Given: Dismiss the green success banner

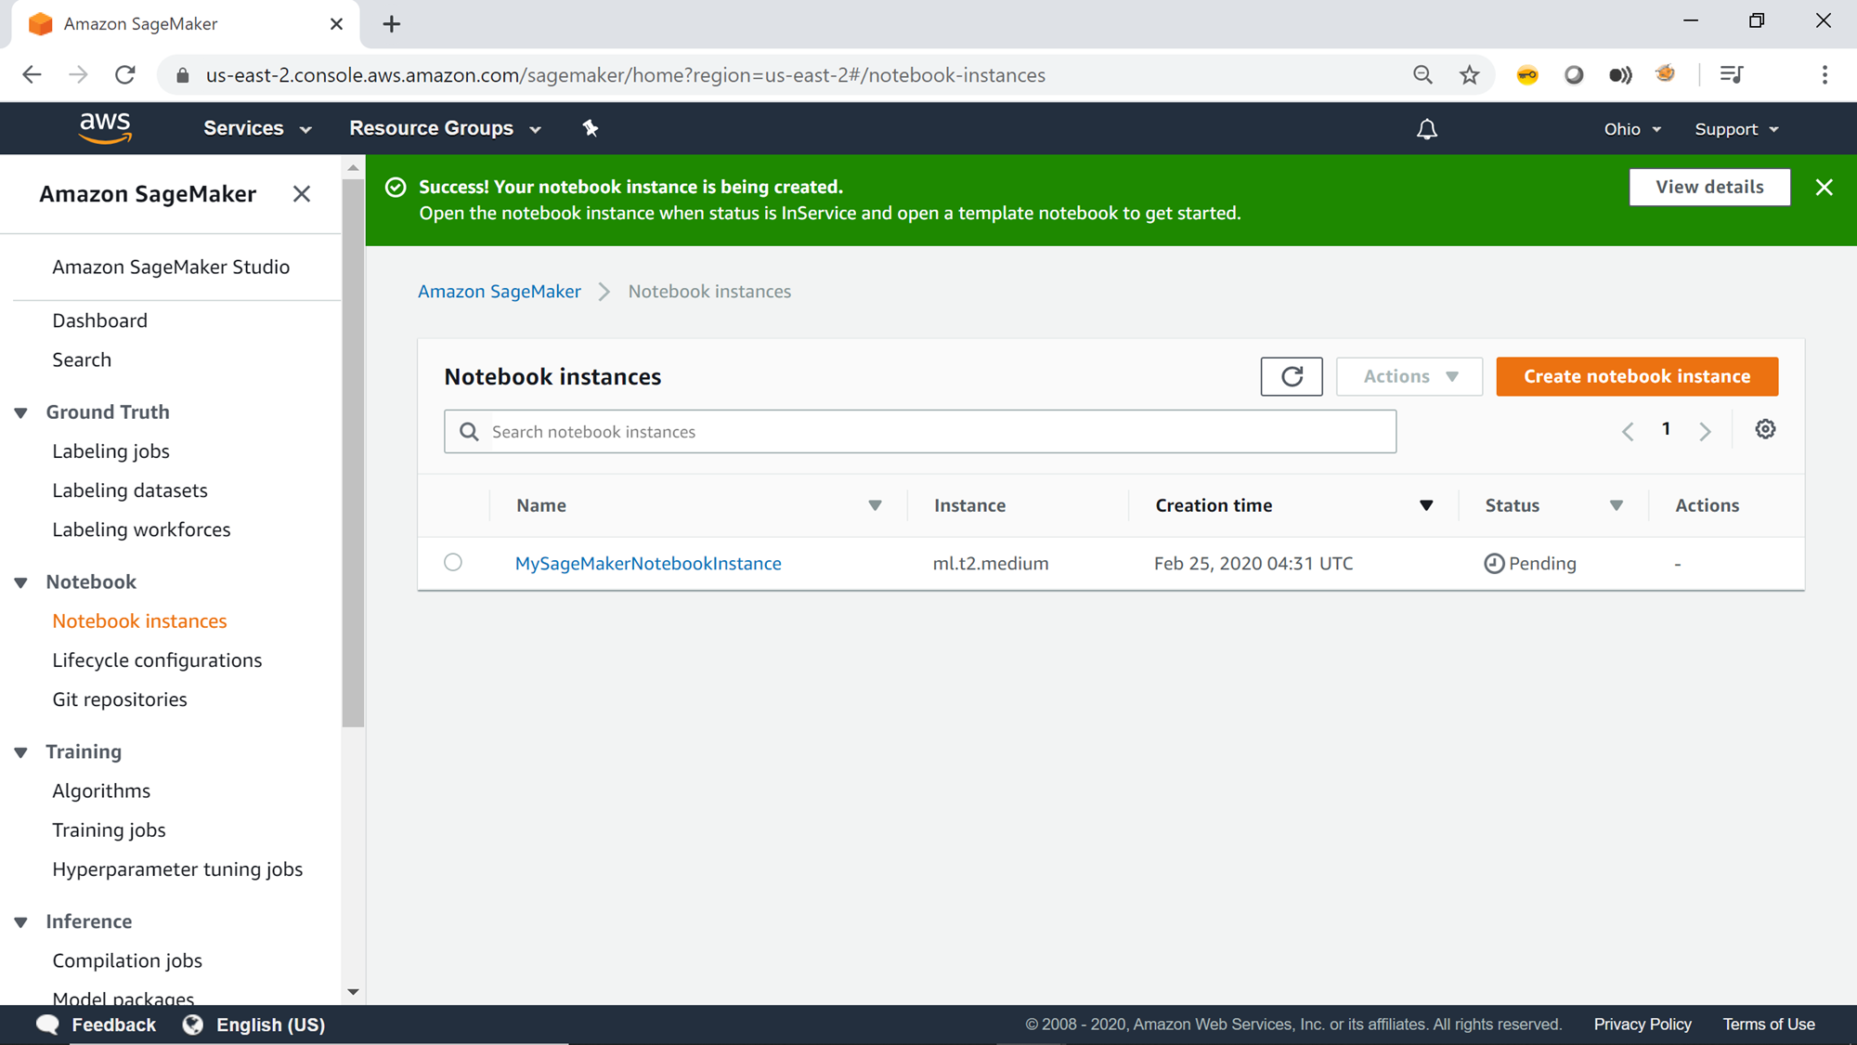Looking at the screenshot, I should click(1824, 188).
